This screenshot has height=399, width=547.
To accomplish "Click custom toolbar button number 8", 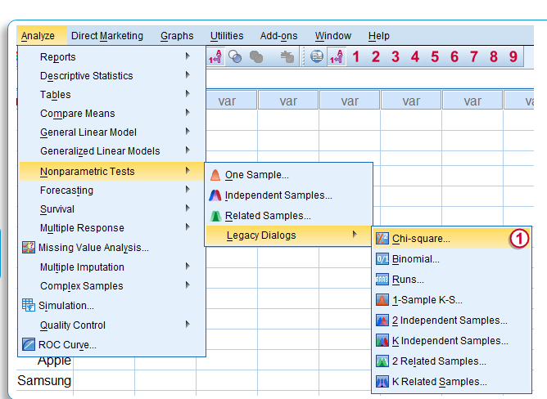I will (x=494, y=56).
